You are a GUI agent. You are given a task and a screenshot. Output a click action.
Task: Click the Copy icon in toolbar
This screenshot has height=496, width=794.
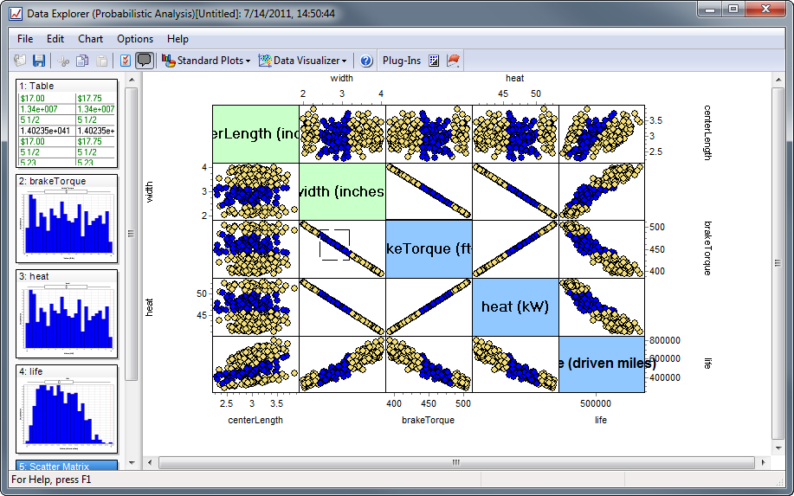pyautogui.click(x=82, y=61)
